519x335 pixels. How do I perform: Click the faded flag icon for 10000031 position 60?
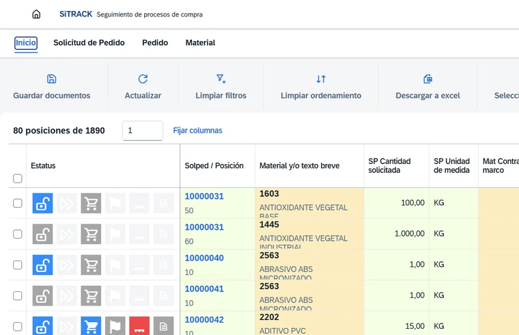point(115,234)
